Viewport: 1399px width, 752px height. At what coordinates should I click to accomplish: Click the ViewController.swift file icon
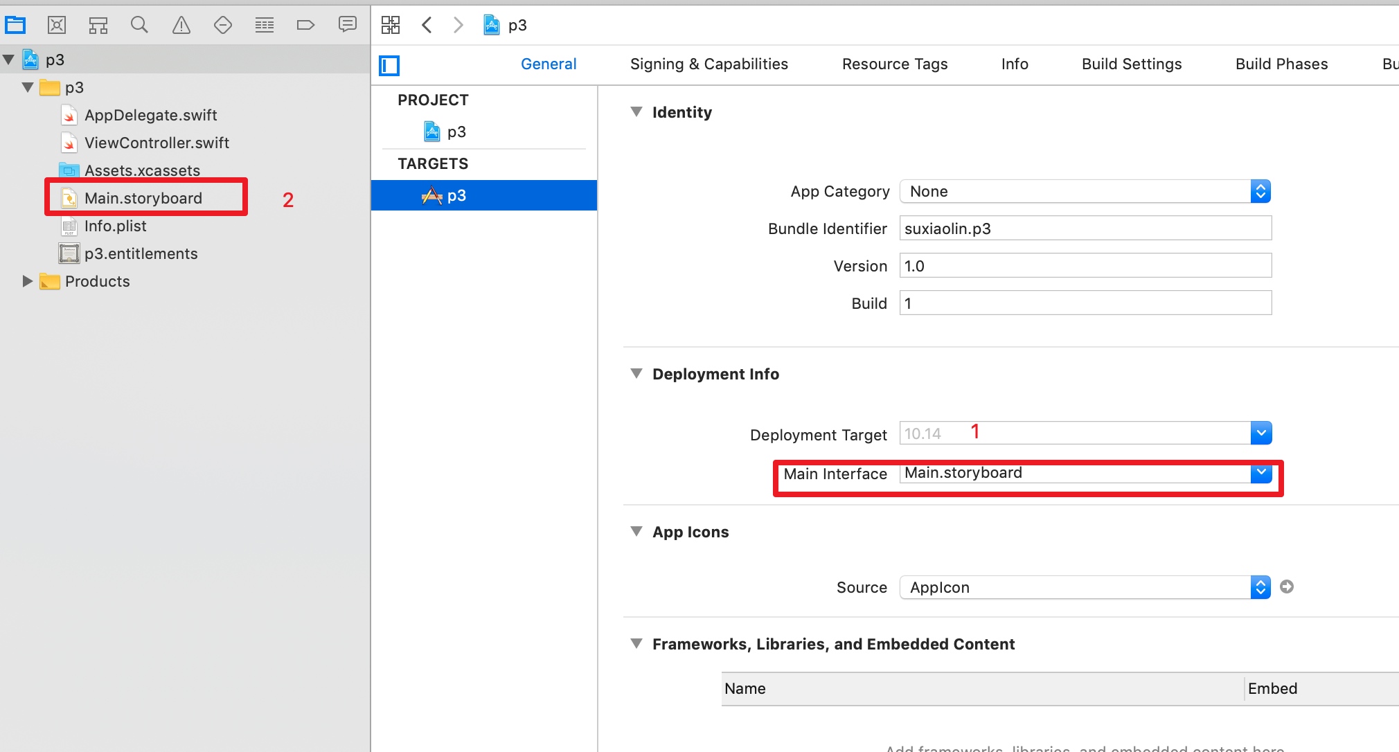(x=69, y=143)
